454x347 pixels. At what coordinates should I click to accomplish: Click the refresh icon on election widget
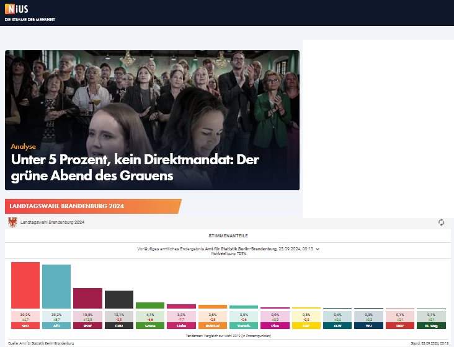(x=442, y=222)
